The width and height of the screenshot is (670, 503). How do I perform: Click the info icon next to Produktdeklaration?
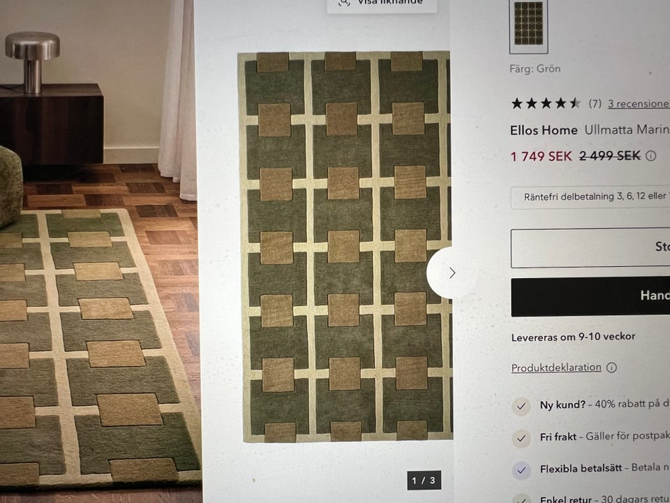tap(611, 367)
